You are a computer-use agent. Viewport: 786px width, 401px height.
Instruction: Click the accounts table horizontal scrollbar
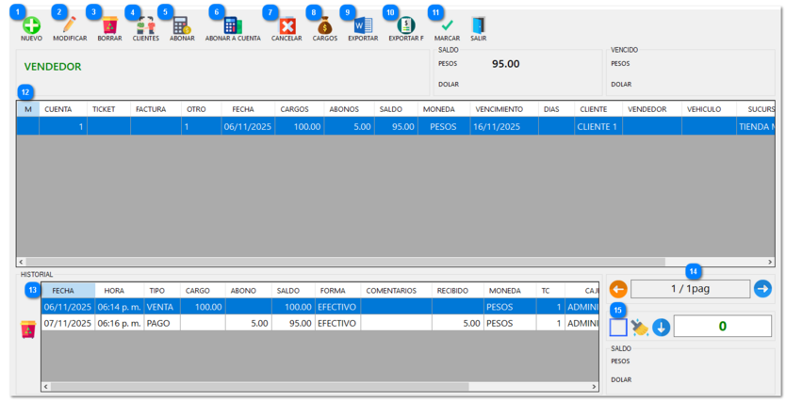point(377,263)
